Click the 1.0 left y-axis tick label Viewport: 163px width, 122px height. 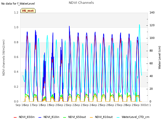coord(16,27)
